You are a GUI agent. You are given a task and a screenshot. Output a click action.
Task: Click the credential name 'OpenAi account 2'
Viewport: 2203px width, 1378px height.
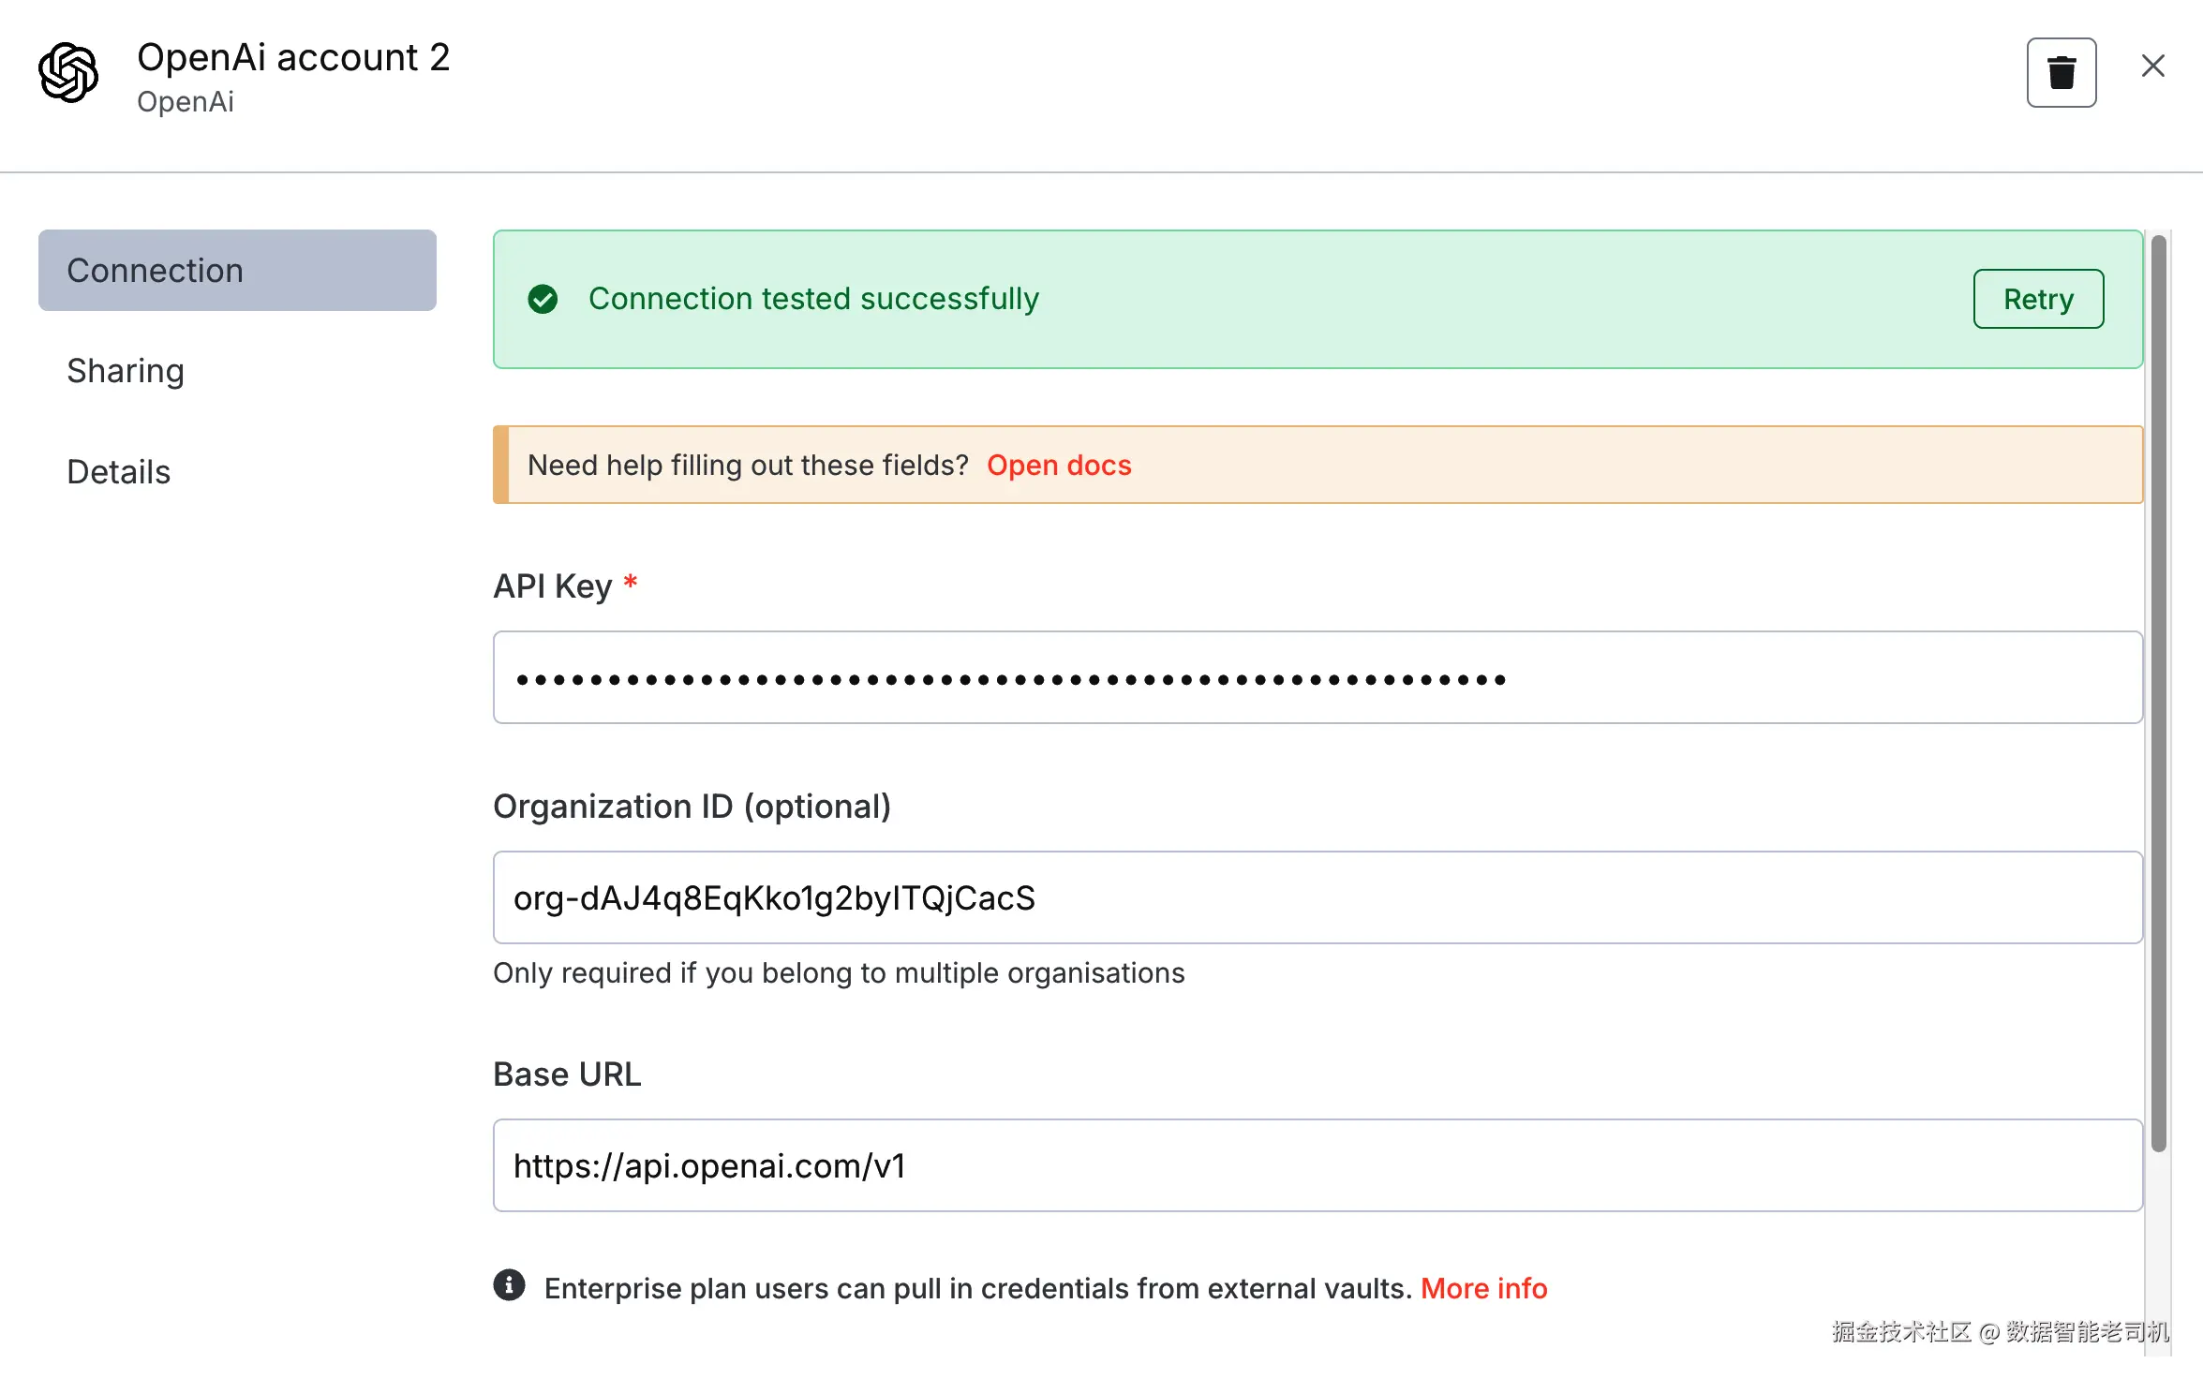[x=293, y=57]
